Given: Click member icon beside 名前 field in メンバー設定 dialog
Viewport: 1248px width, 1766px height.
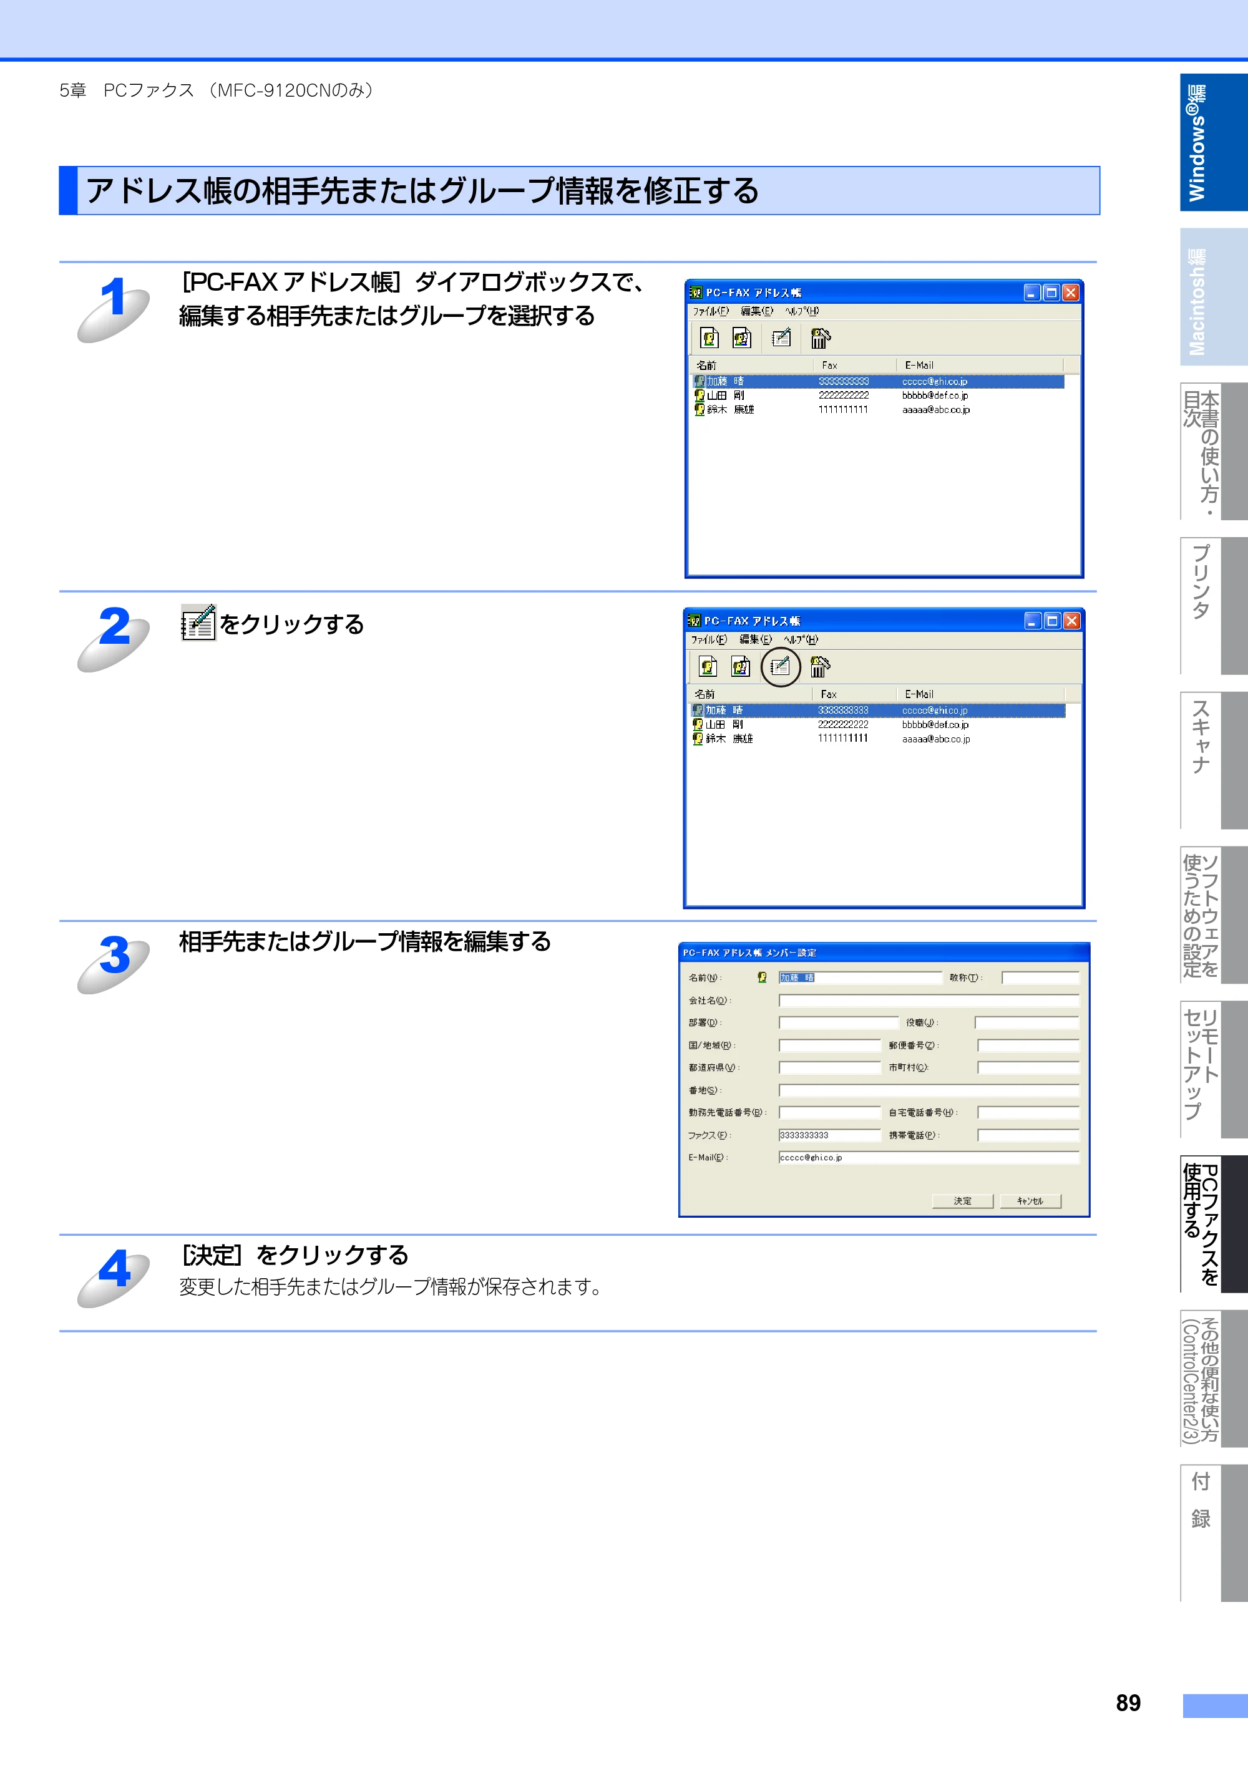Looking at the screenshot, I should point(762,977).
